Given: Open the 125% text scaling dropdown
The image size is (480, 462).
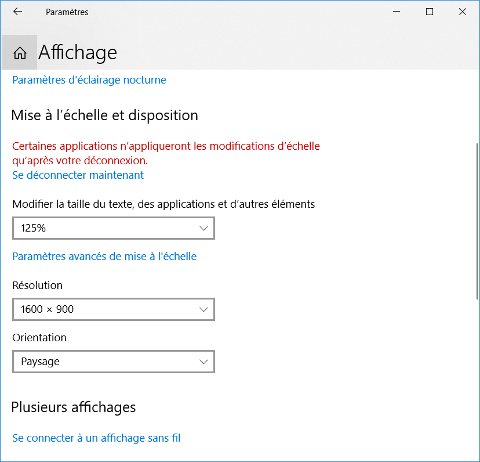Looking at the screenshot, I should pos(114,228).
